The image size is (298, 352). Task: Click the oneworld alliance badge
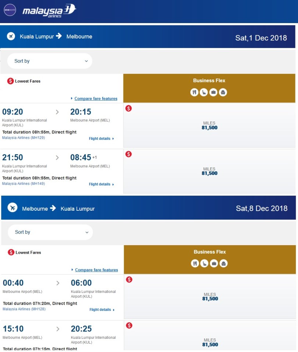tap(10, 10)
